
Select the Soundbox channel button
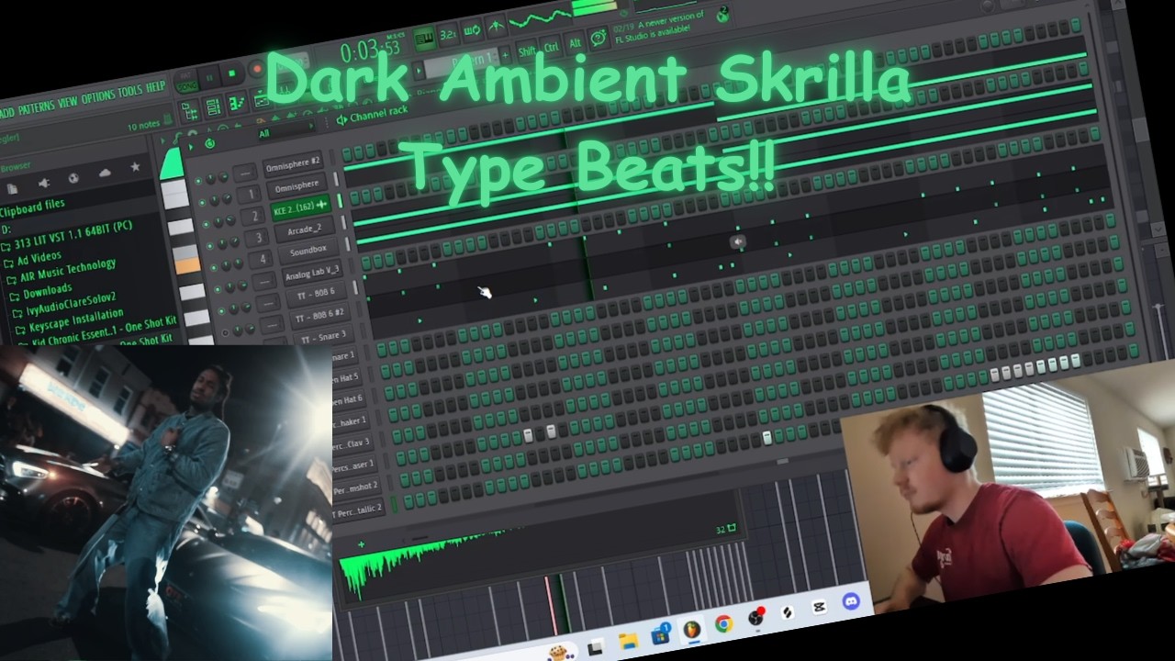[308, 251]
